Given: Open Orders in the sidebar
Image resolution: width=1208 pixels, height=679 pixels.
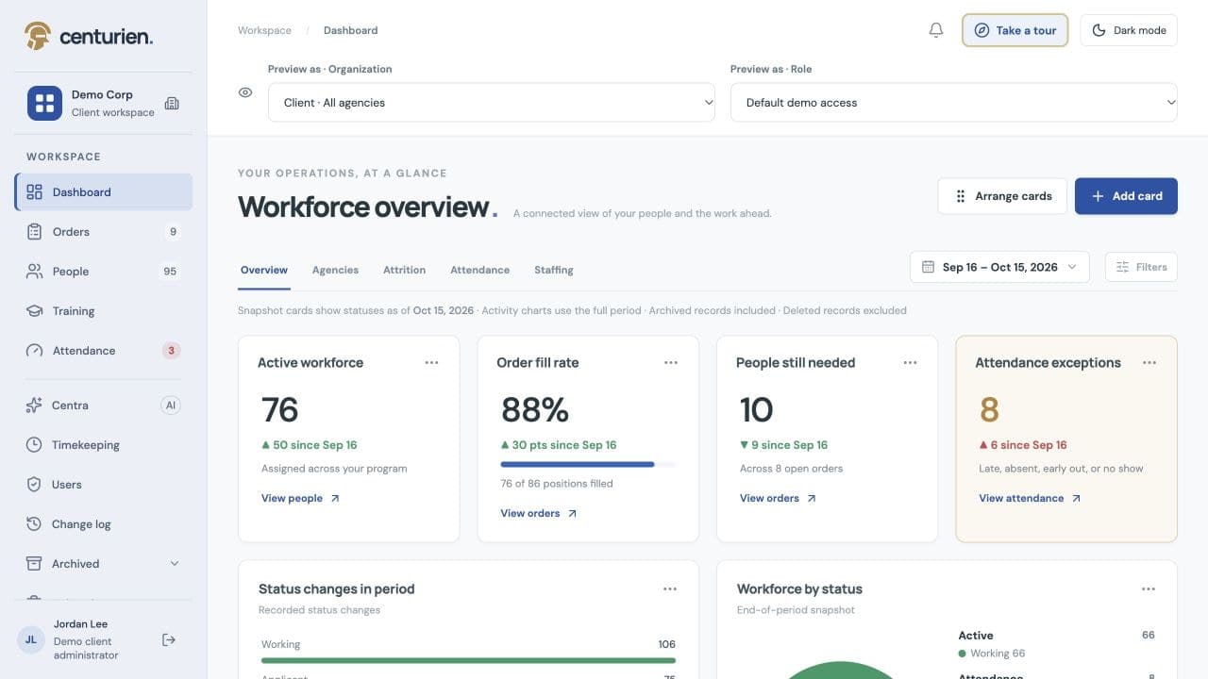Looking at the screenshot, I should (104, 232).
